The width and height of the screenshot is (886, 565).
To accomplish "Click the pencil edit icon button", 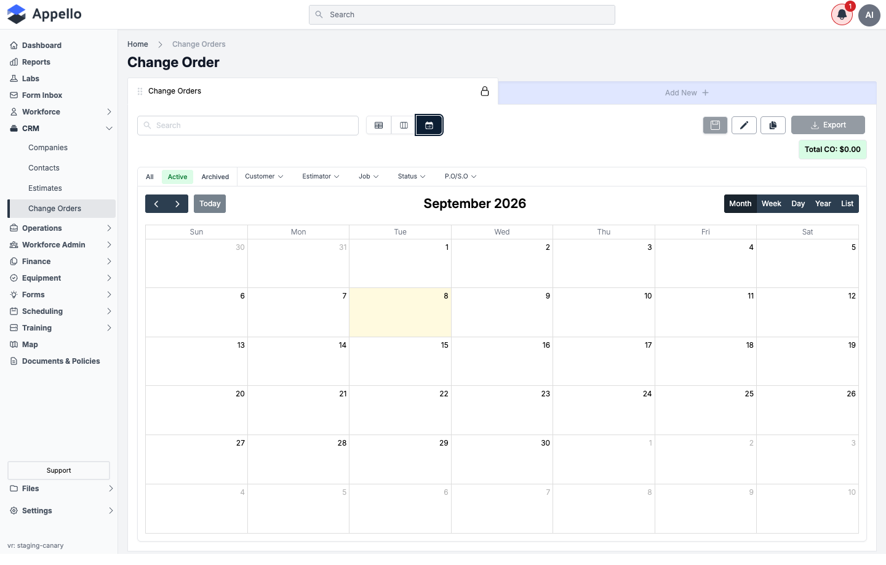I will click(744, 125).
